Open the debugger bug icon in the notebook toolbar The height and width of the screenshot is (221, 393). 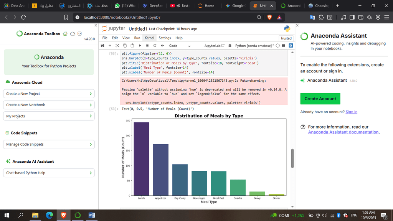(230, 46)
